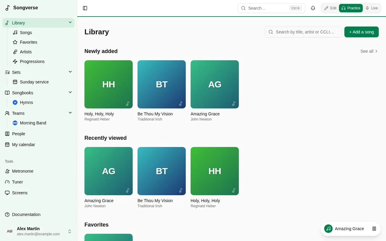Click See all for Newly added
This screenshot has width=386, height=241.
(369, 51)
